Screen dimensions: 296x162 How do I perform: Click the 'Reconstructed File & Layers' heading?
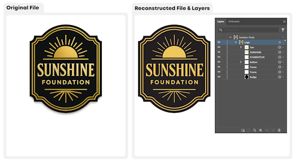point(172,8)
